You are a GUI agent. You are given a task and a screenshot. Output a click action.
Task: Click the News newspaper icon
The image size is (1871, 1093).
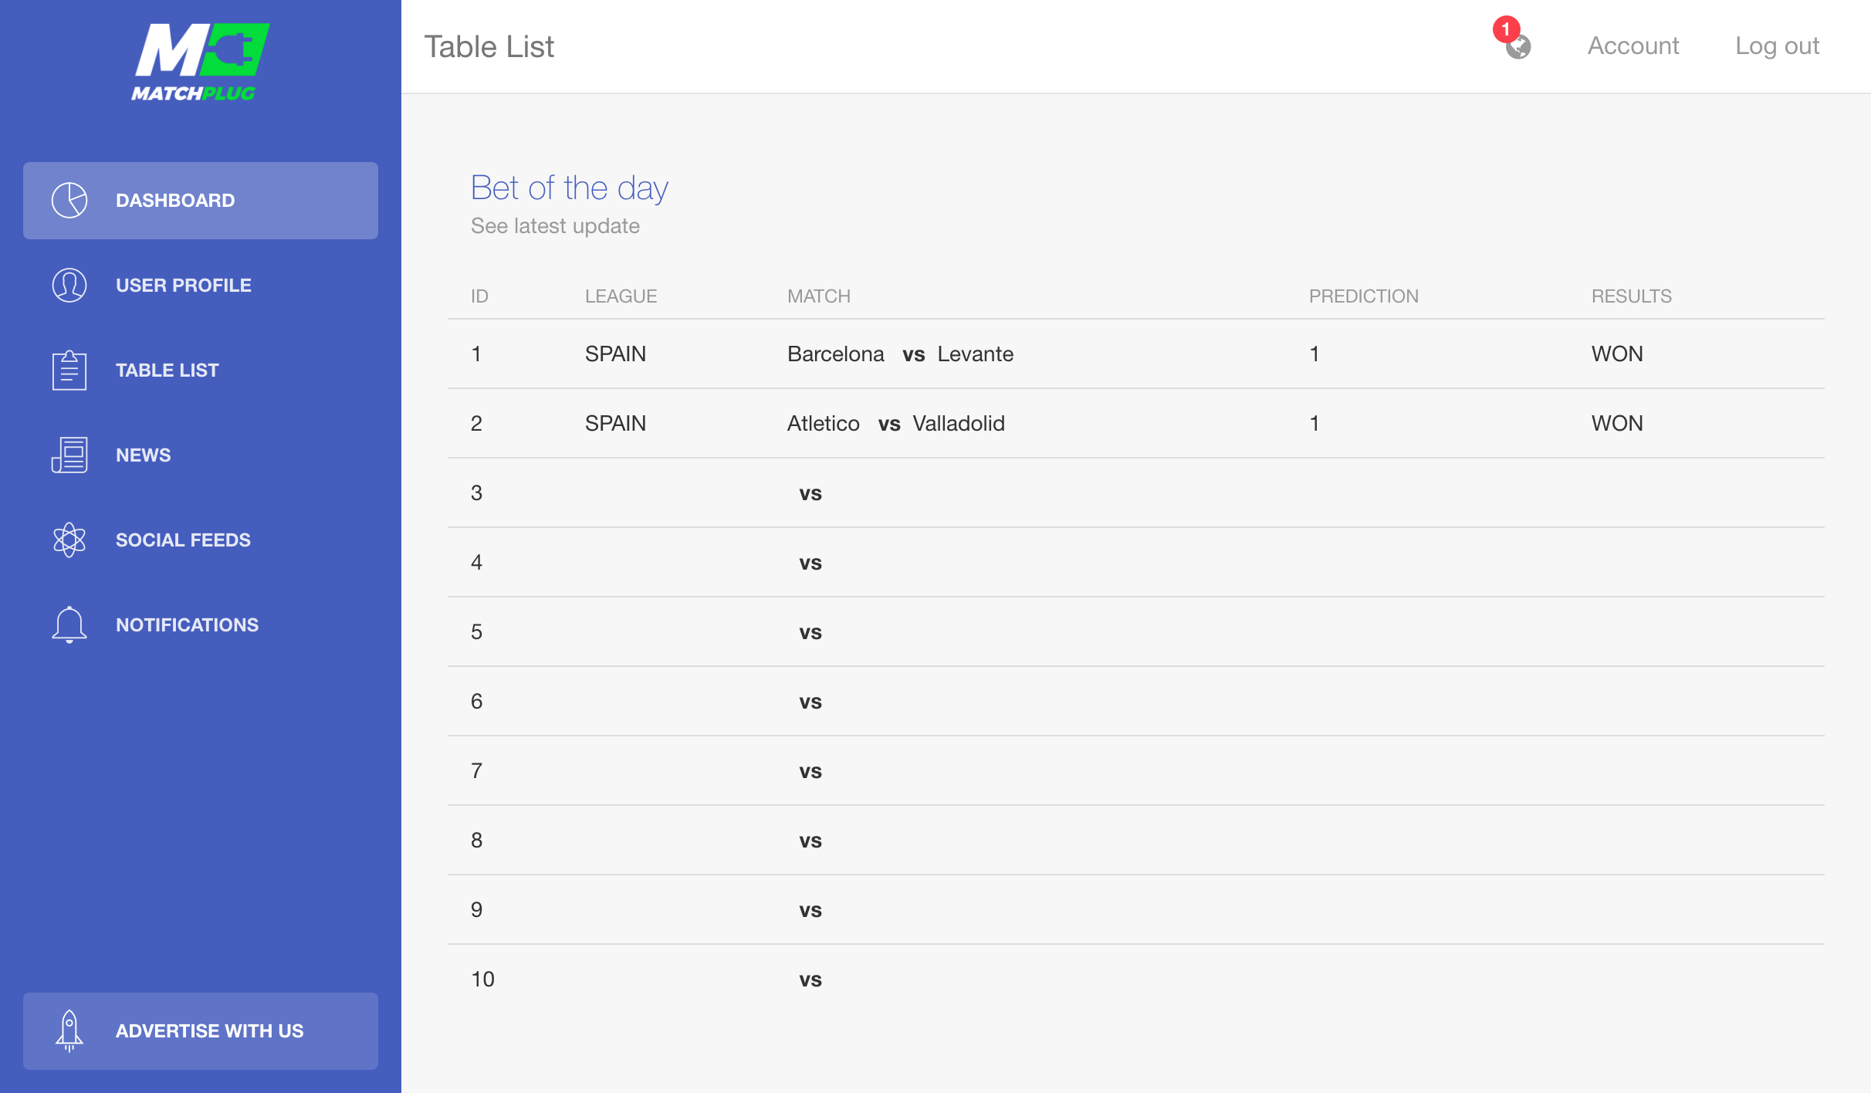(x=69, y=455)
